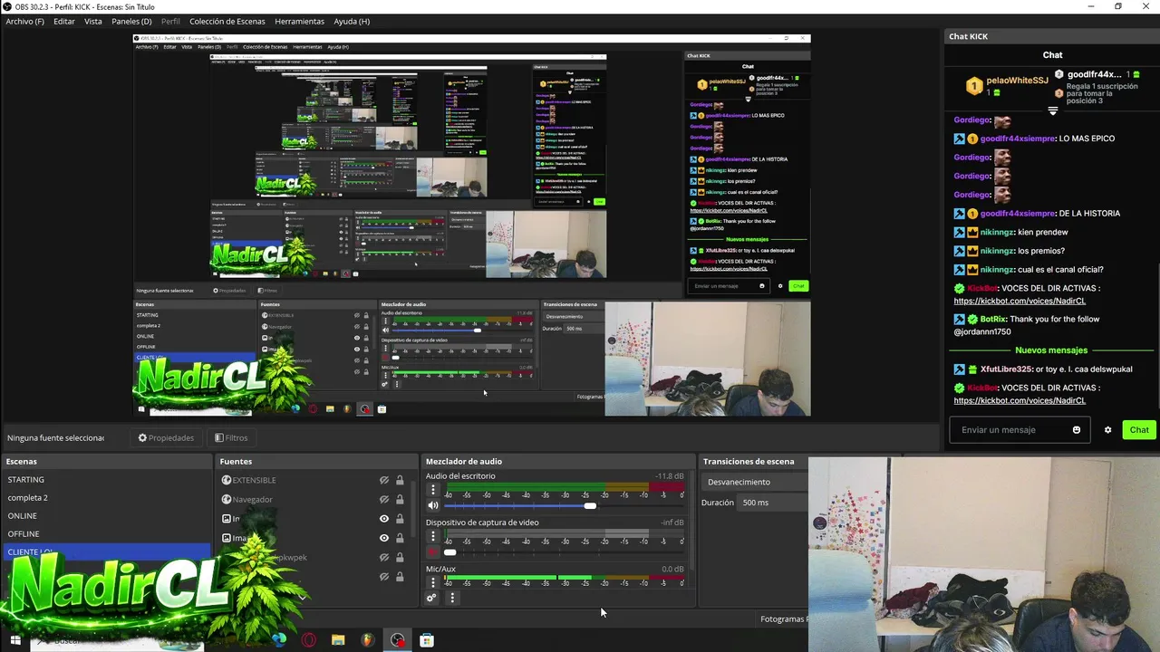The image size is (1160, 652).
Task: Open the Filtros button for the source
Action: click(231, 437)
